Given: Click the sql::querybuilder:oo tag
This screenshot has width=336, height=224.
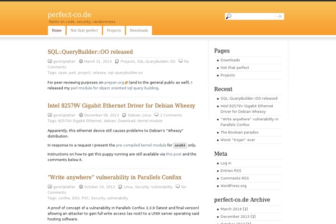Looking at the screenshot, I should coord(125,73).
